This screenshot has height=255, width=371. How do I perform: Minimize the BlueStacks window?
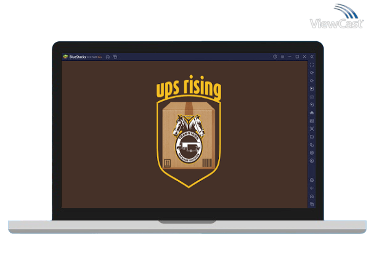pos(290,57)
